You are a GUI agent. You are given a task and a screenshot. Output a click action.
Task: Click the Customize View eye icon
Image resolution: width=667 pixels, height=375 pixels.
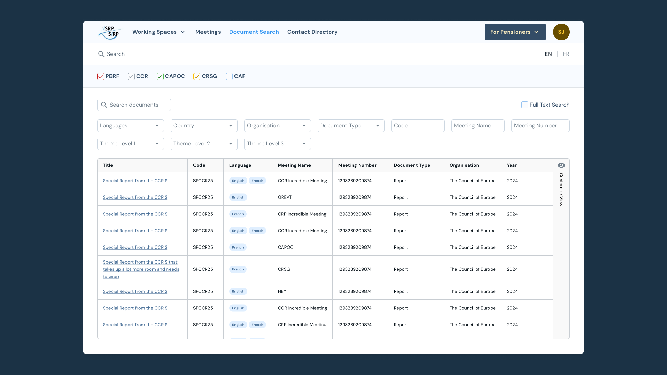pyautogui.click(x=561, y=165)
